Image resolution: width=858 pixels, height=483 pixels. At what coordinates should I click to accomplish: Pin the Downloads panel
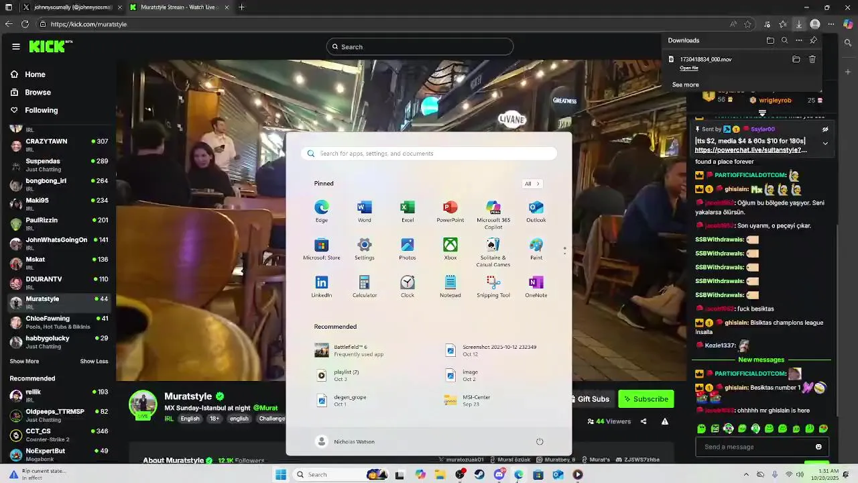coord(813,40)
